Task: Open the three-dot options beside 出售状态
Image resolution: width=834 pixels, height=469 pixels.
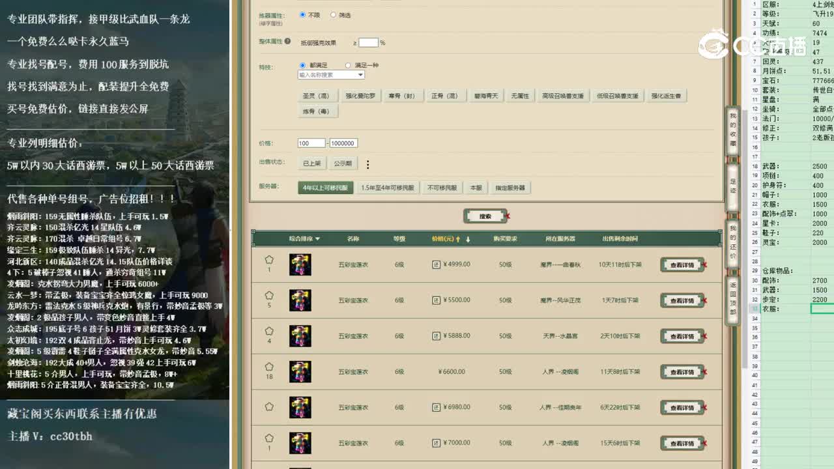Action: (368, 165)
